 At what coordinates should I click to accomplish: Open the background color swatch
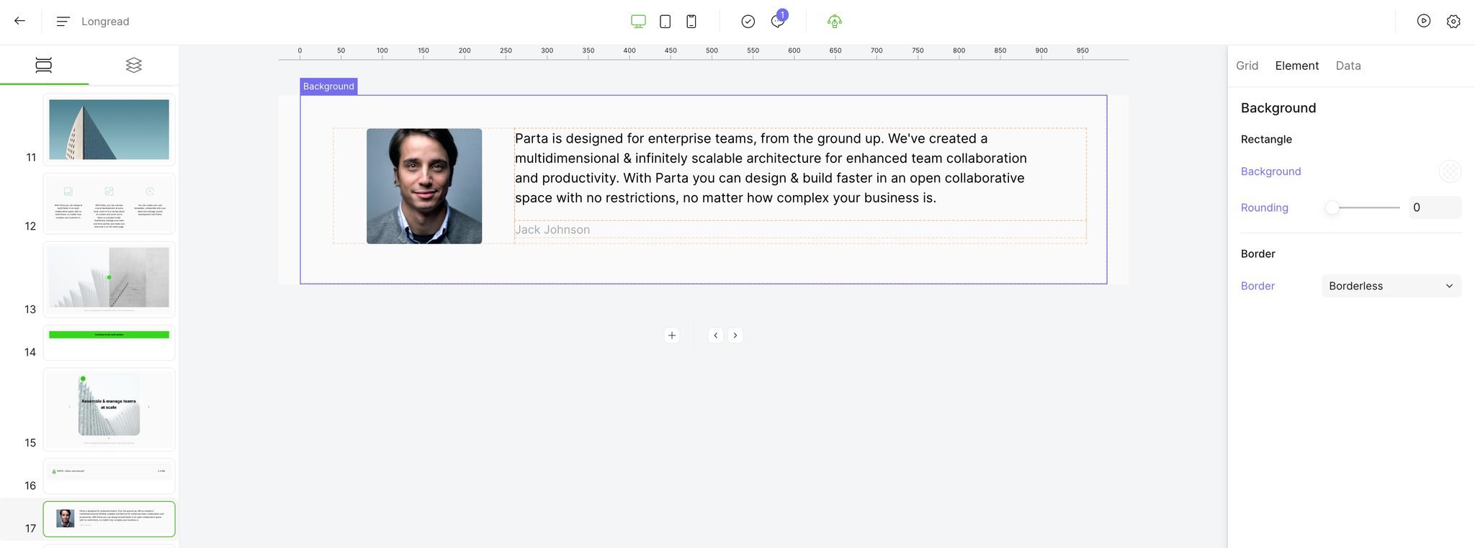pyautogui.click(x=1450, y=171)
